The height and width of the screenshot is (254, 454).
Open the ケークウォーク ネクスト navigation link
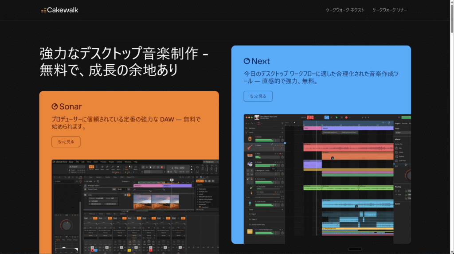345,10
